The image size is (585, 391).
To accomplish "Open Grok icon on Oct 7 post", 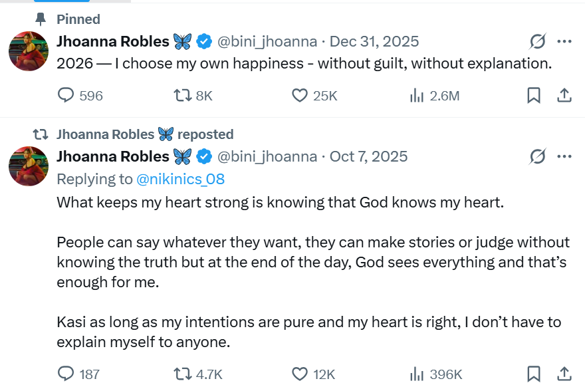I will pyautogui.click(x=538, y=157).
